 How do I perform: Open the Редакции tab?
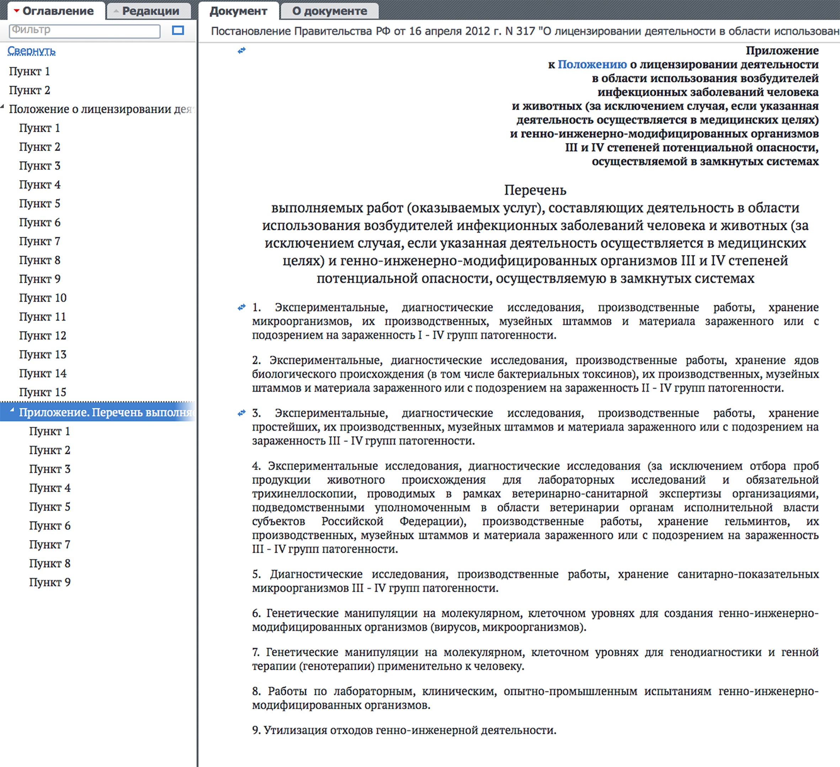point(149,11)
